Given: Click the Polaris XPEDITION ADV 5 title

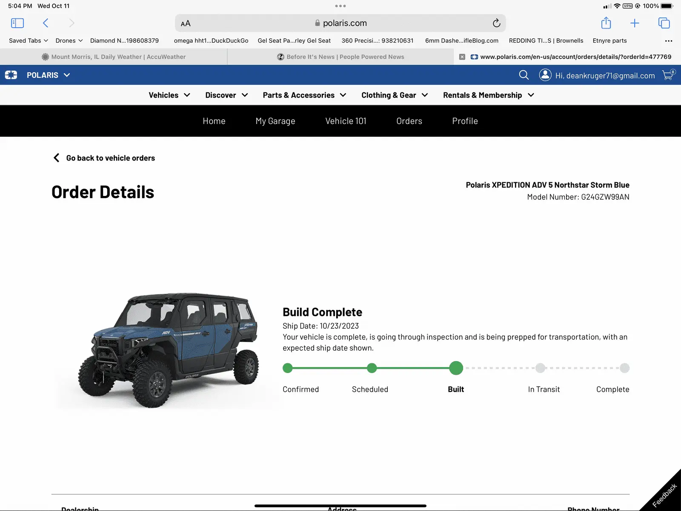Looking at the screenshot, I should 547,185.
